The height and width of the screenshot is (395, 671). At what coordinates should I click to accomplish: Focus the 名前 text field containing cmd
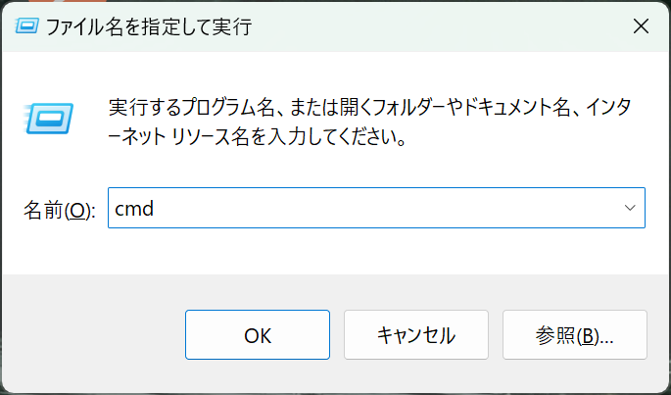(x=376, y=208)
